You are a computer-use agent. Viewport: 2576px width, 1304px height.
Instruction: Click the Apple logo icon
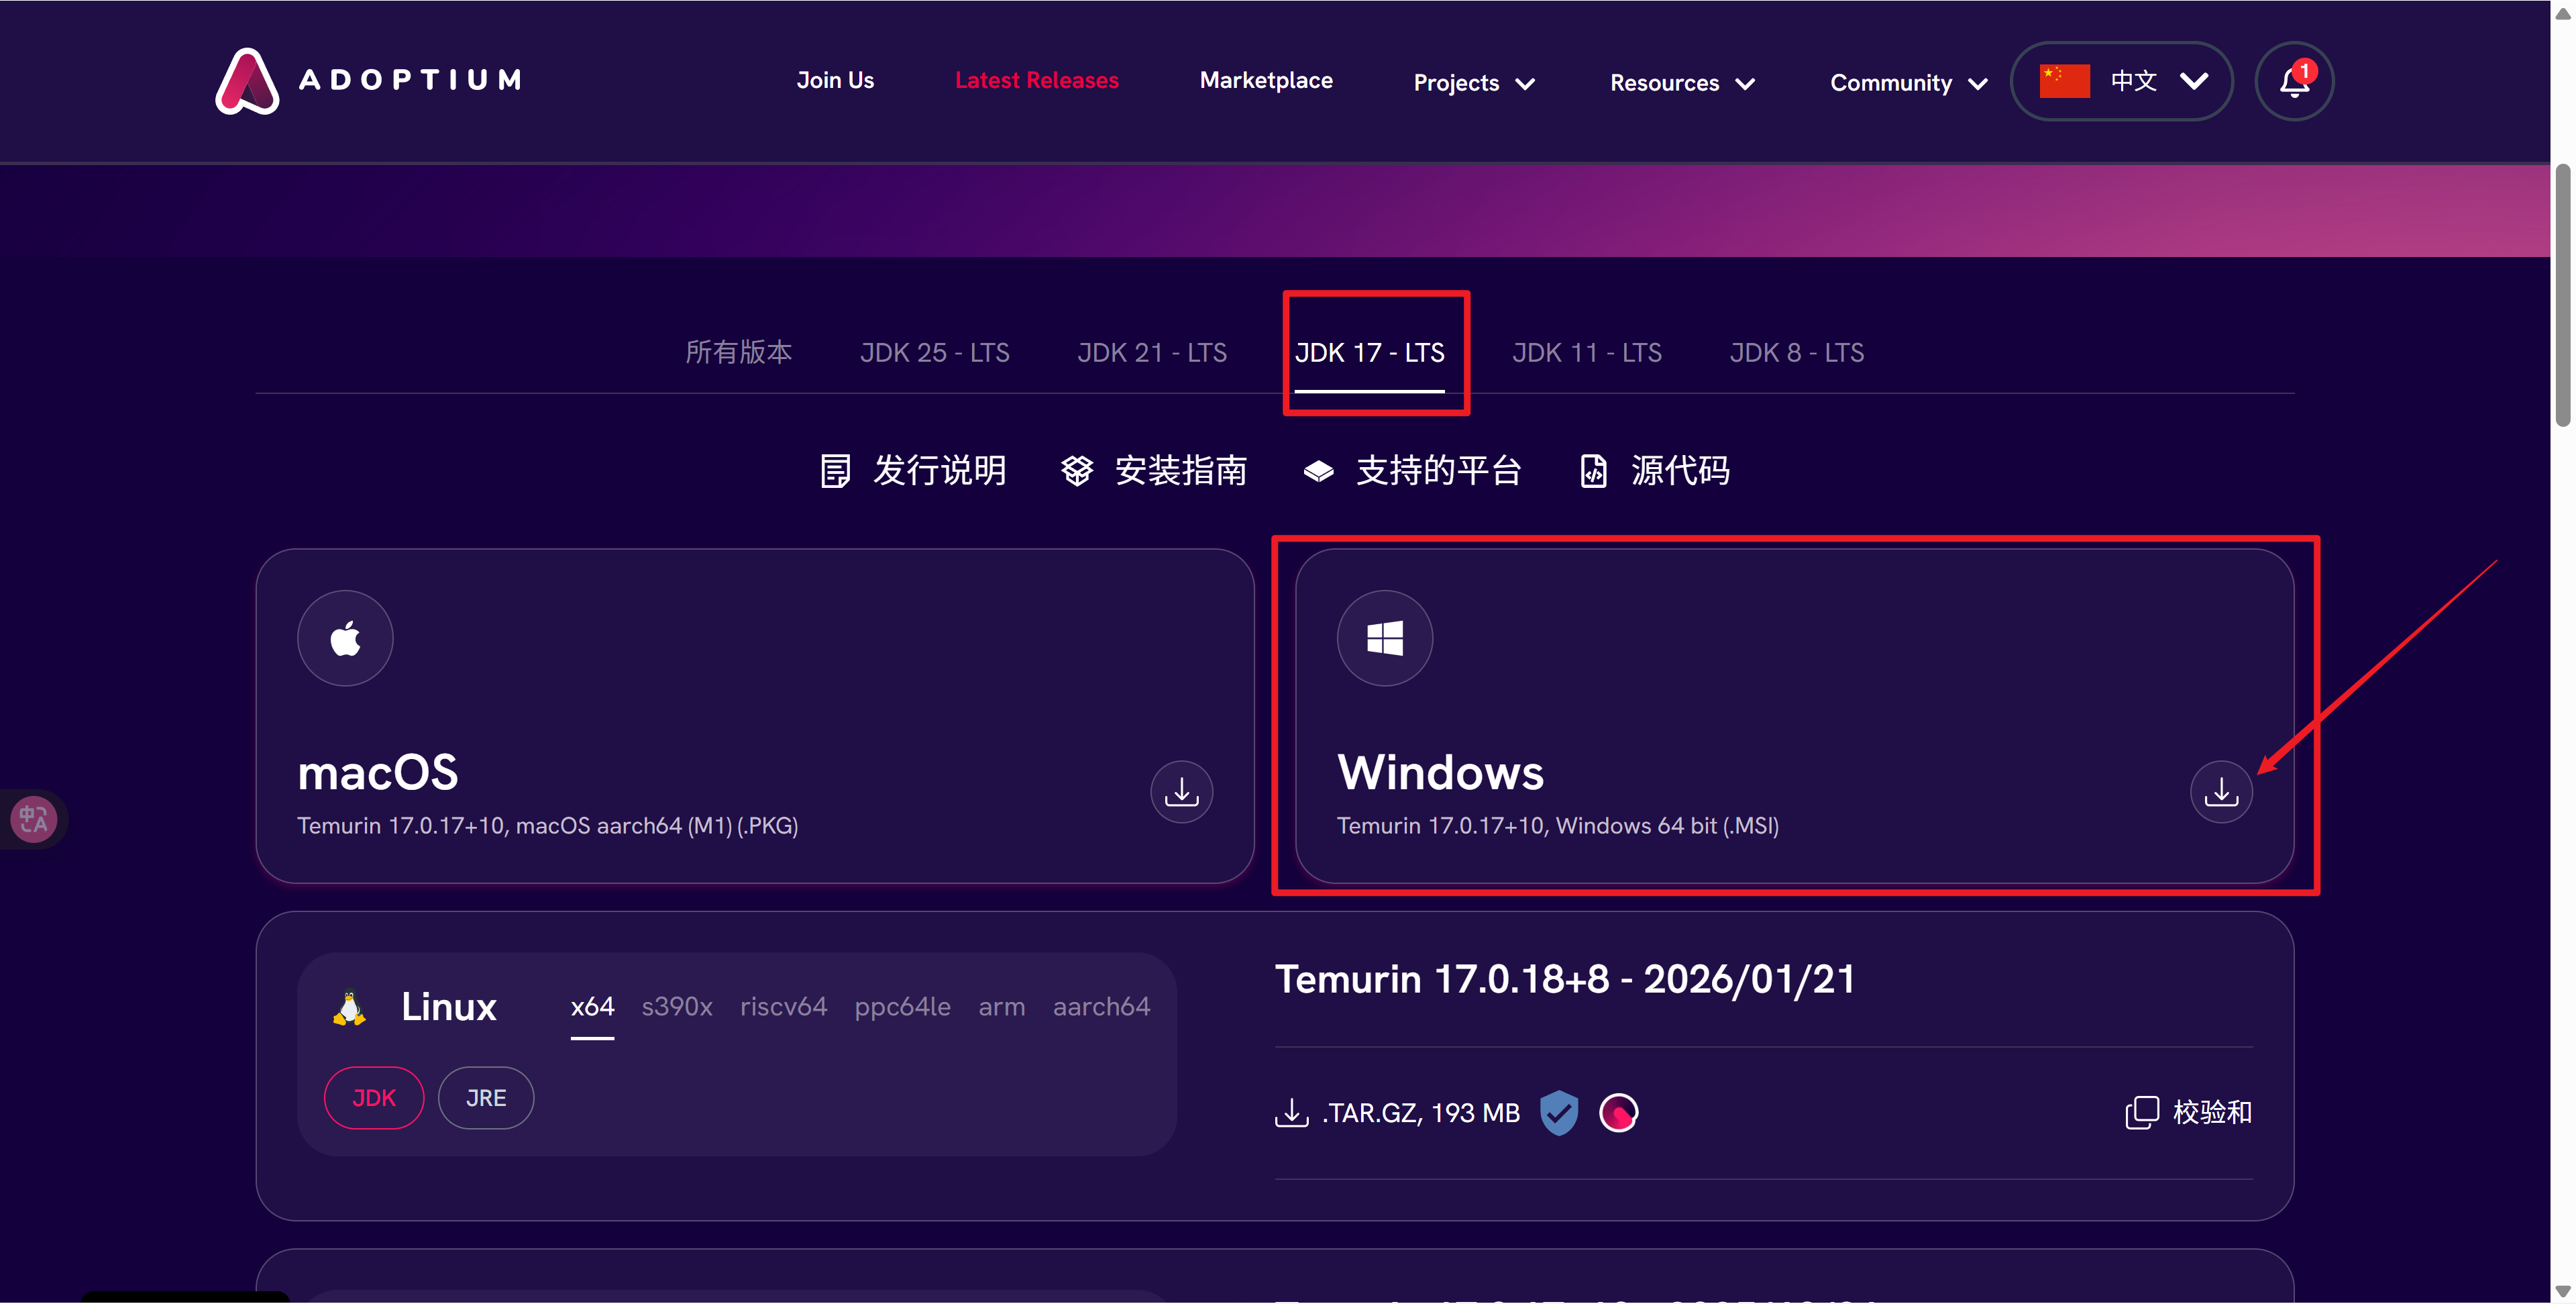345,638
